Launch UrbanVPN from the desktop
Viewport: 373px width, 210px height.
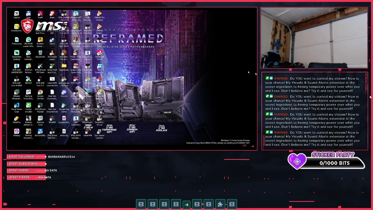[87, 133]
